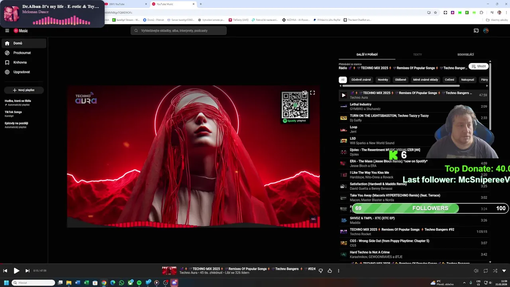
Task: Open Domů in the sidebar
Action: point(24,43)
